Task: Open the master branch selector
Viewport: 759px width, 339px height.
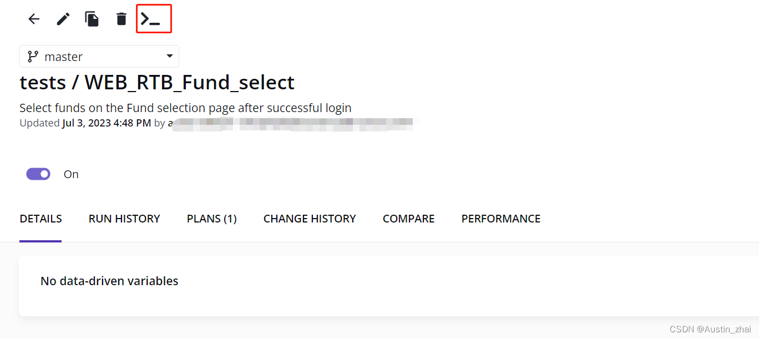Action: (99, 57)
